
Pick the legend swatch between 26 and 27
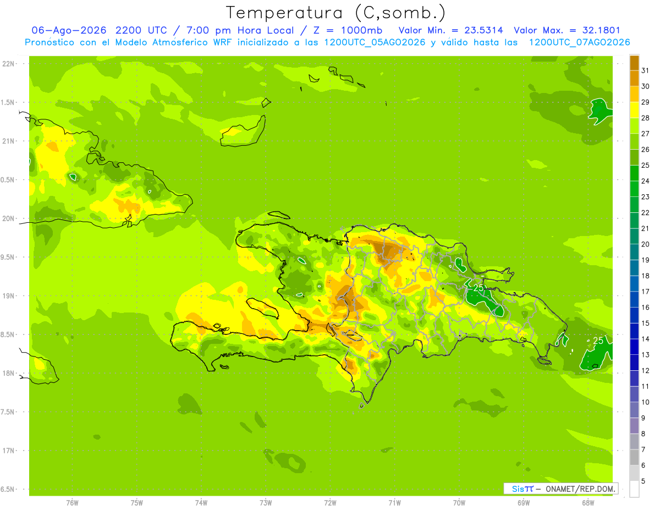634,141
